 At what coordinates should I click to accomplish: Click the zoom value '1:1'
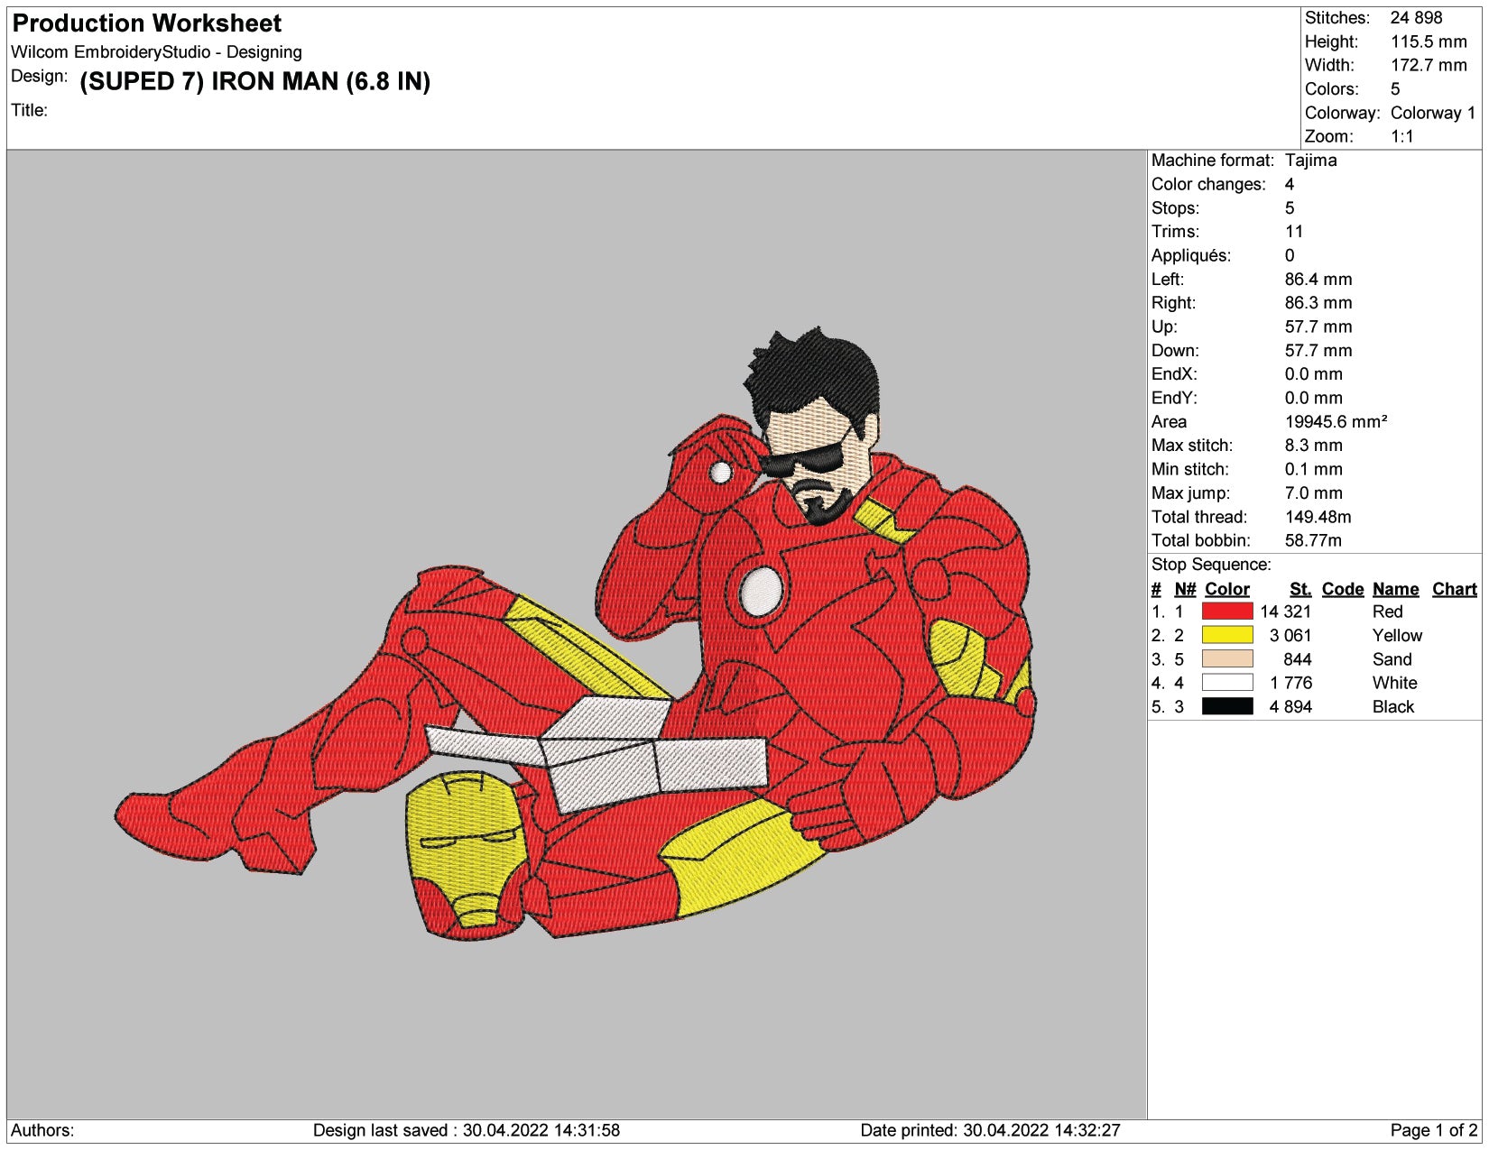tap(1401, 136)
